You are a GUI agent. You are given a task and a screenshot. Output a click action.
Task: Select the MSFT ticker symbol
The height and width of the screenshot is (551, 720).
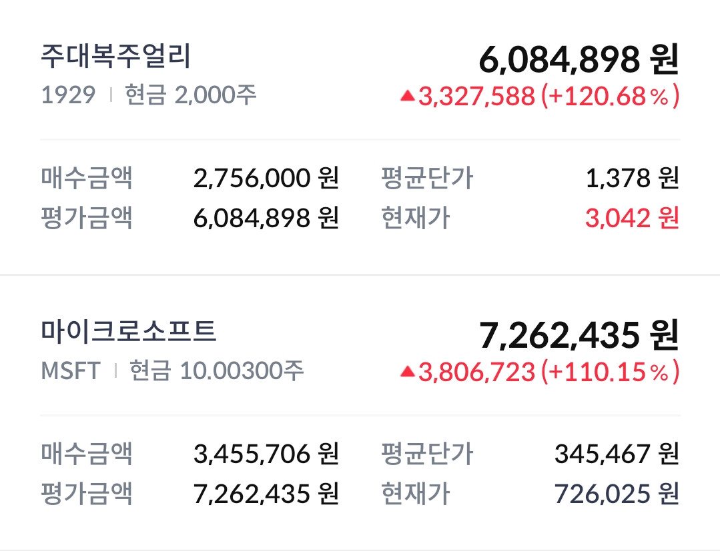point(71,370)
